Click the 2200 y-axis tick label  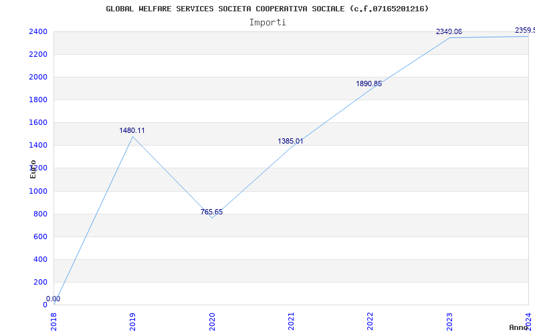38,55
